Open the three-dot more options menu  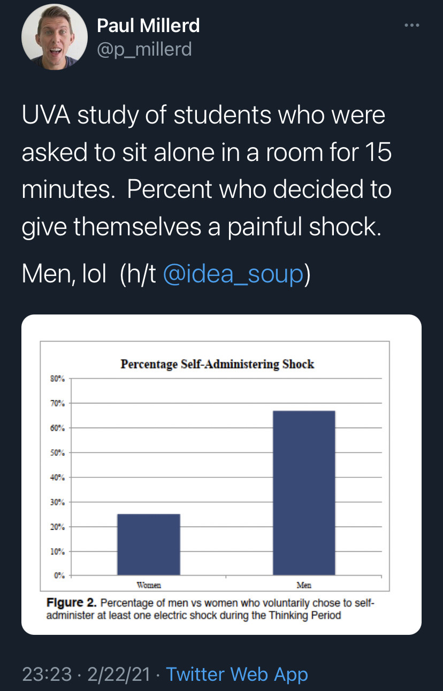tap(410, 25)
